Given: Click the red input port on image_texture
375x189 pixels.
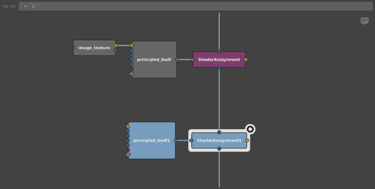Looking at the screenshot, I should (x=73, y=48).
